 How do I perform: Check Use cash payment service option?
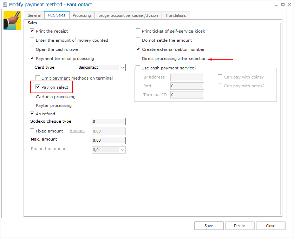point(138,68)
